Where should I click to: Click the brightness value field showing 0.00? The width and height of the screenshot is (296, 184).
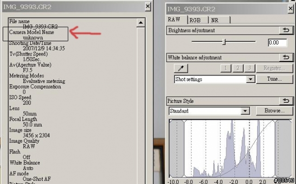coord(277,43)
